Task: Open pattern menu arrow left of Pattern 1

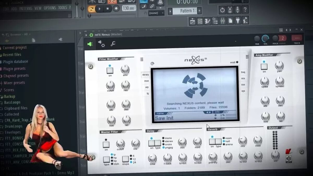Action: click(x=170, y=11)
